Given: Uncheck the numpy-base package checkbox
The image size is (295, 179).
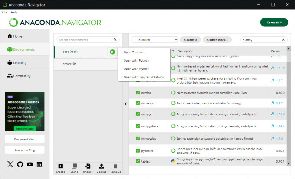Looking at the screenshot, I should [138, 126].
